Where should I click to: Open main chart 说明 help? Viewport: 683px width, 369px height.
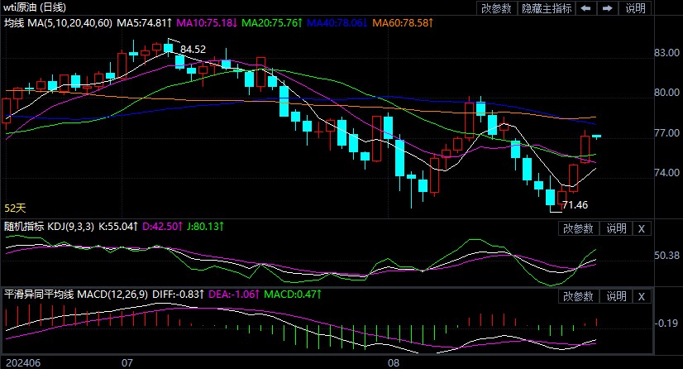coord(635,8)
